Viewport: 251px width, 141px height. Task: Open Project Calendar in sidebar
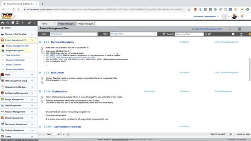click(13, 65)
